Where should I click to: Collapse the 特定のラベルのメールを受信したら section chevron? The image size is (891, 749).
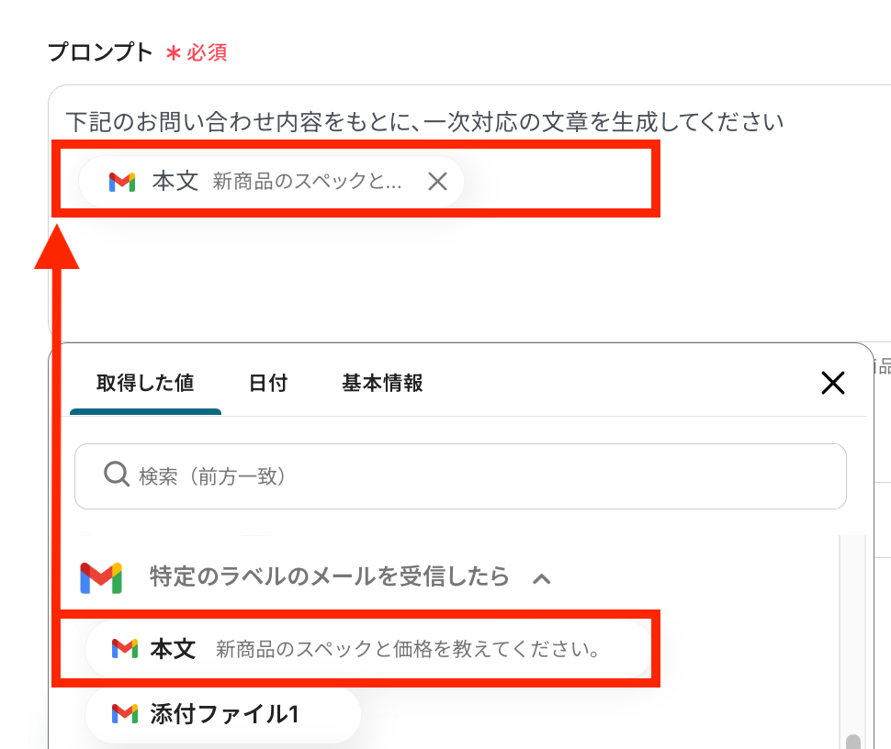click(542, 578)
